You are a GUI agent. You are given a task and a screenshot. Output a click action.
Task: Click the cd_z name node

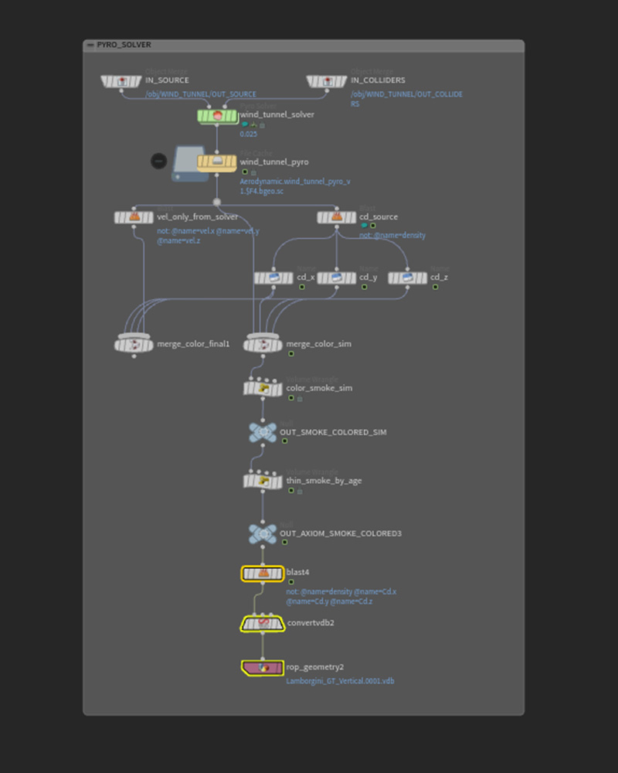408,278
